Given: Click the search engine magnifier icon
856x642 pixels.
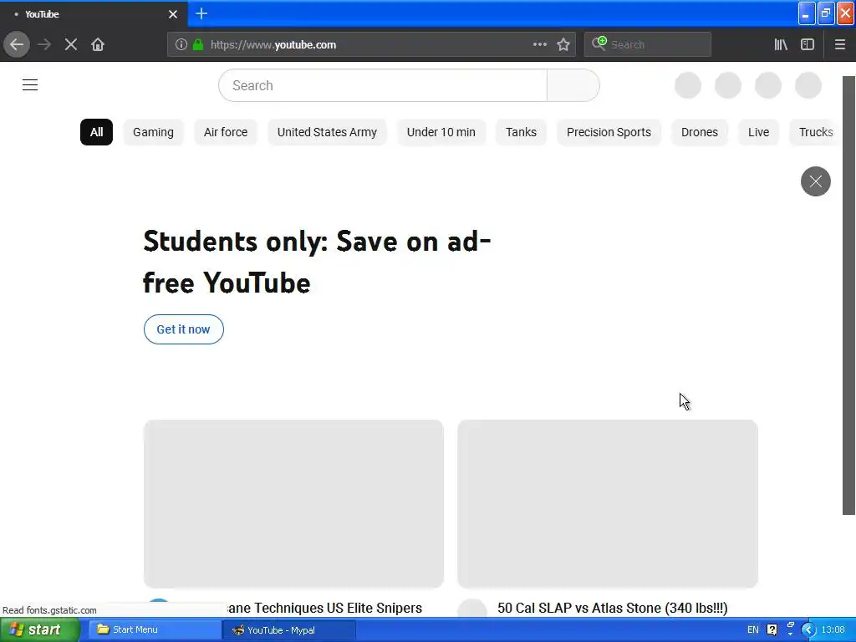Looking at the screenshot, I should [x=599, y=43].
